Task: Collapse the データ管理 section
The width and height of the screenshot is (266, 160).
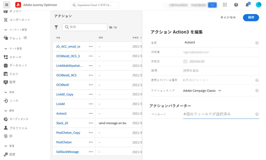Action: [6, 48]
